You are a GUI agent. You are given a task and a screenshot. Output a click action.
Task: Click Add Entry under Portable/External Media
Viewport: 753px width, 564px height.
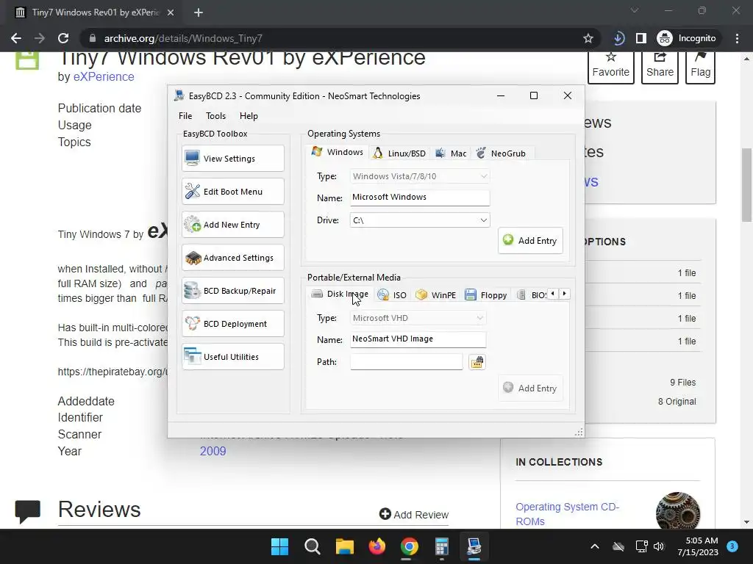tap(530, 388)
